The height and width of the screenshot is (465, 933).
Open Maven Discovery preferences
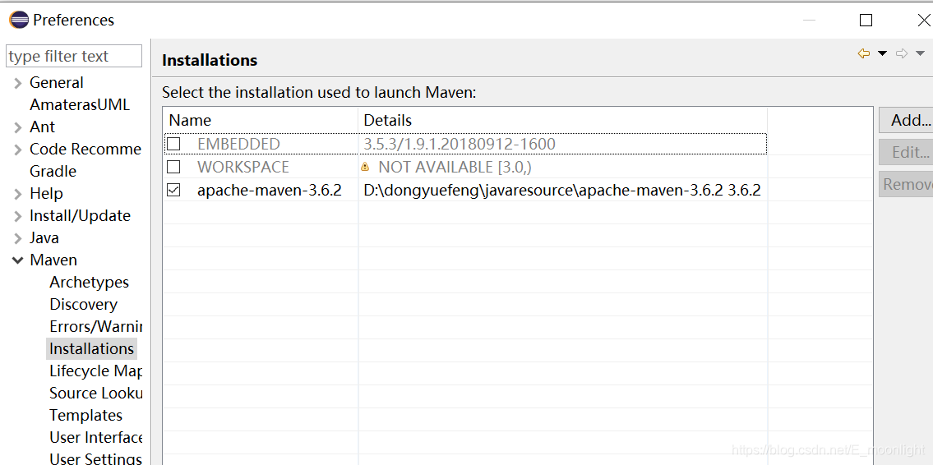point(83,305)
